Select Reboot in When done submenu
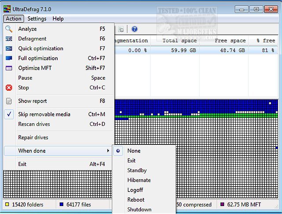 coord(144,199)
